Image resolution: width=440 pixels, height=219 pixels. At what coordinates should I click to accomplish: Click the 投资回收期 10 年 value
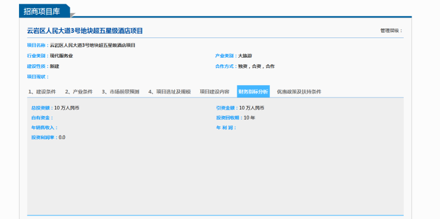pos(249,118)
